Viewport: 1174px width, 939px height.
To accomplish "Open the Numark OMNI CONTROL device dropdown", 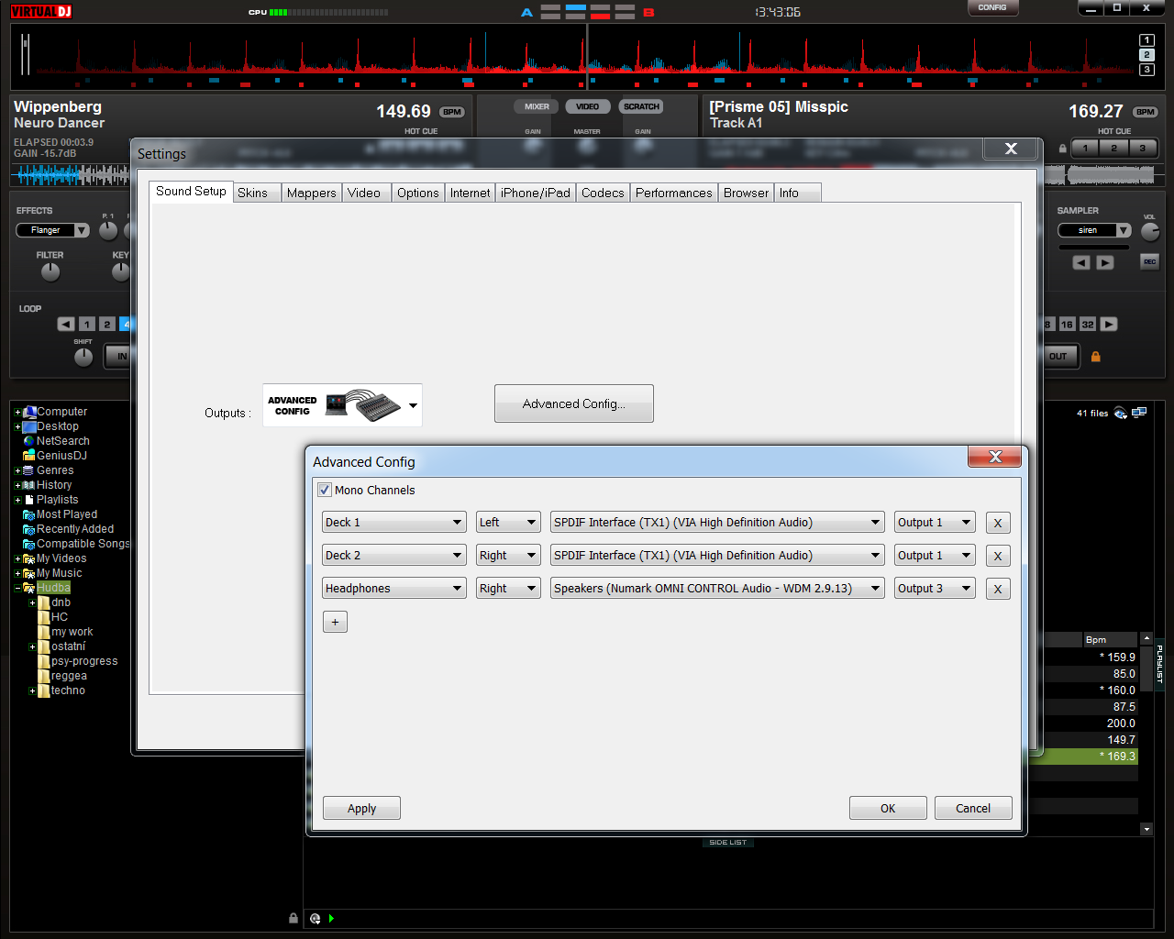I will (x=716, y=589).
